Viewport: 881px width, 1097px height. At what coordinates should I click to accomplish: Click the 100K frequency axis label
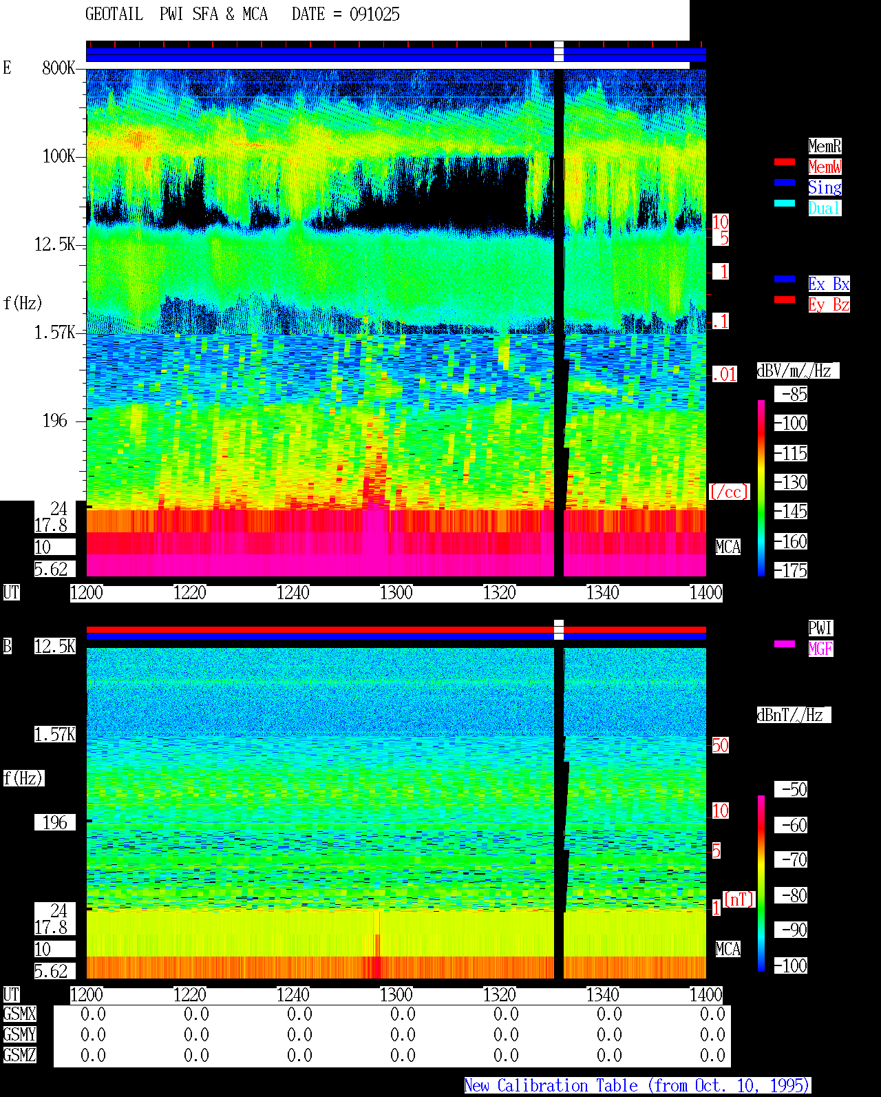coord(59,156)
